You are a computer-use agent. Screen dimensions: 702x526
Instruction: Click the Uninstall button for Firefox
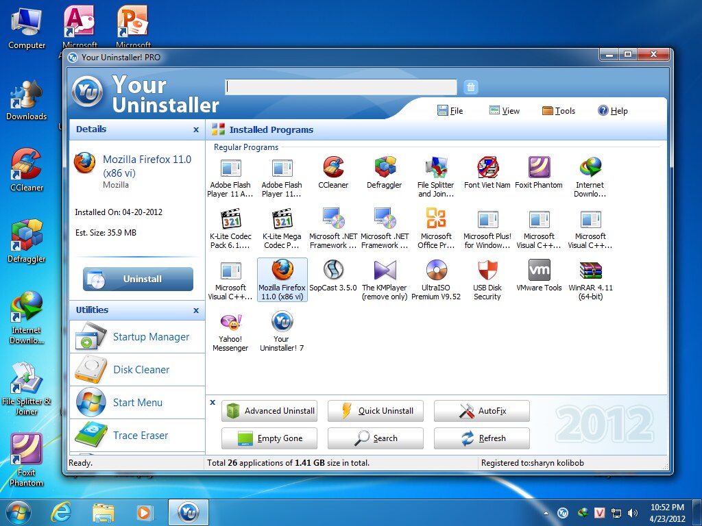click(x=138, y=279)
